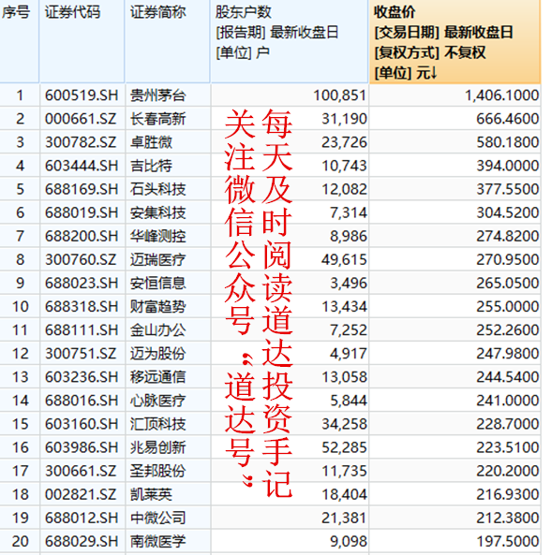Viewport: 551px width, 555px height.
Task: Select closing price 241.0000
Action: (x=507, y=401)
